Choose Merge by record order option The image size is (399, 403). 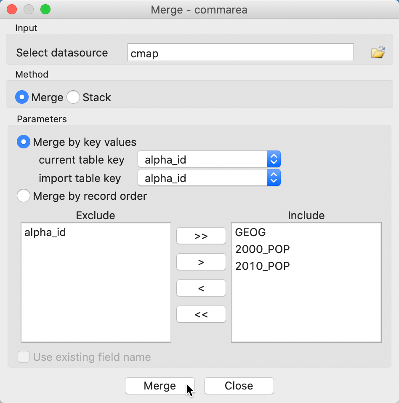[23, 196]
